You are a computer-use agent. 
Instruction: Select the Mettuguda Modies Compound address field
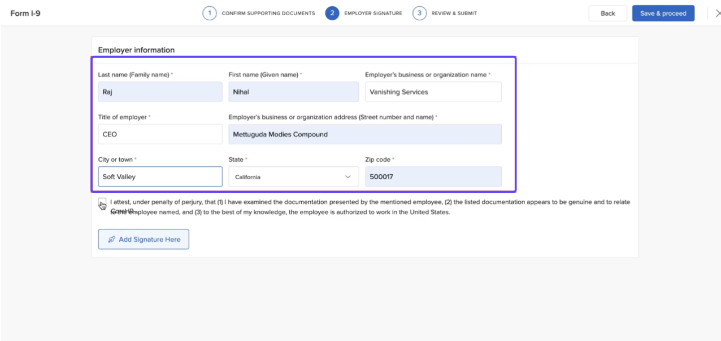[x=364, y=135]
